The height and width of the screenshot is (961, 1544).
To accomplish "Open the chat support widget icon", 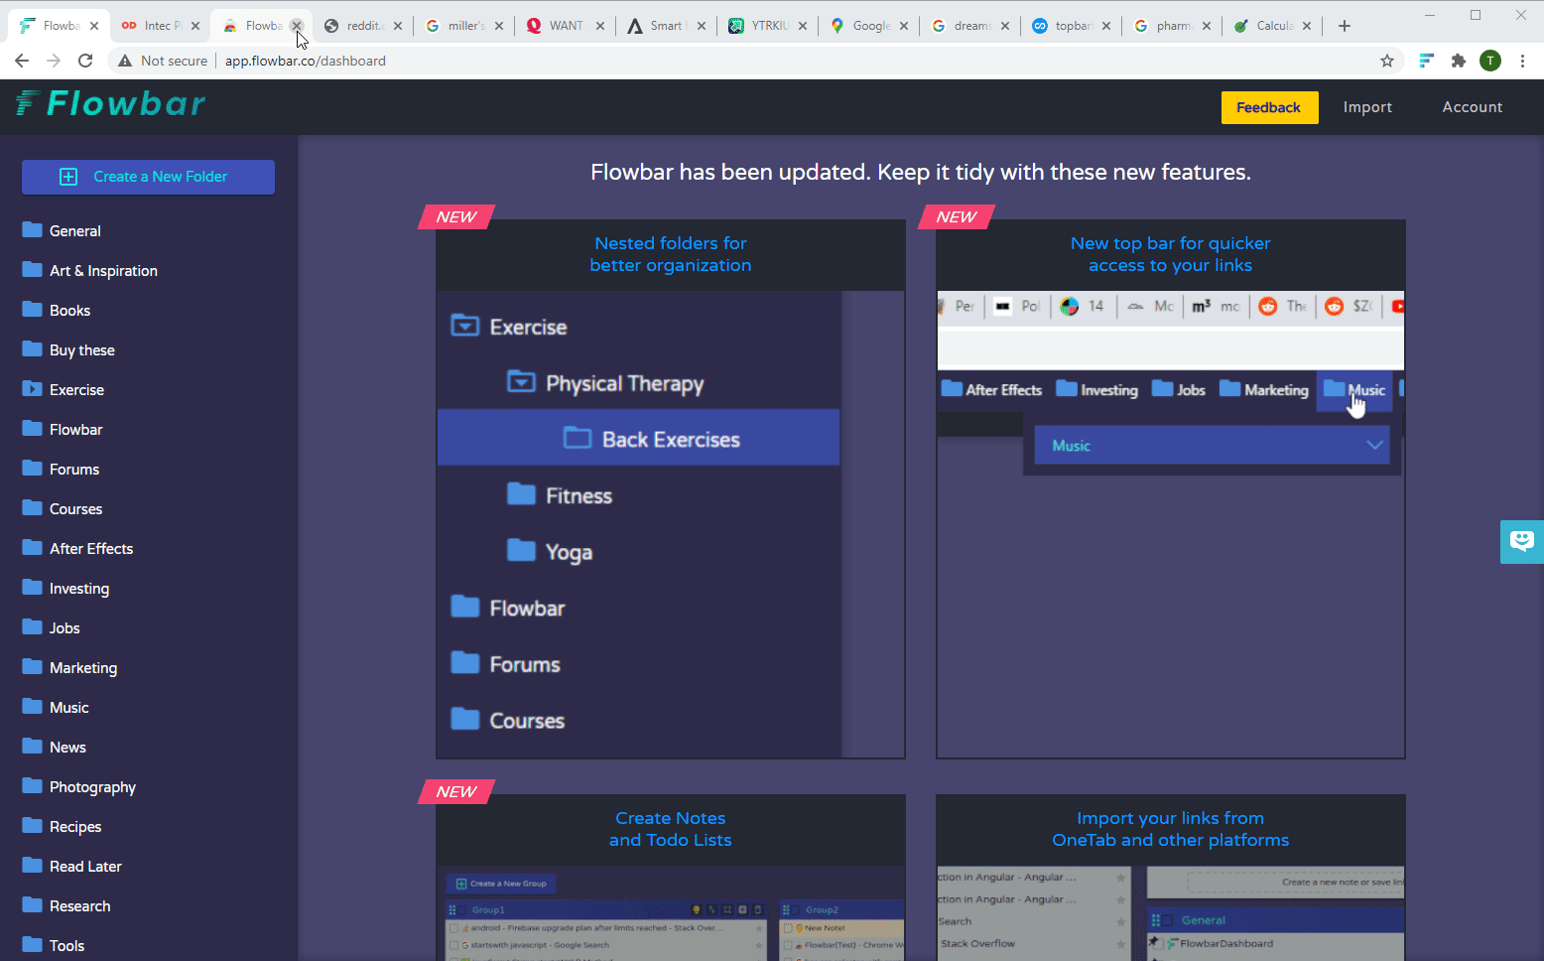I will pyautogui.click(x=1522, y=541).
